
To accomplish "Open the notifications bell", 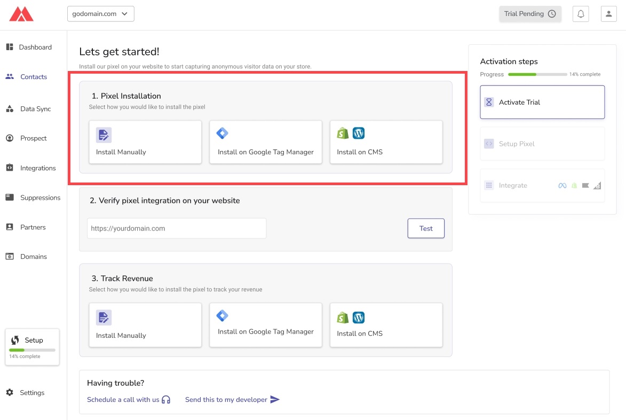I will pyautogui.click(x=581, y=14).
